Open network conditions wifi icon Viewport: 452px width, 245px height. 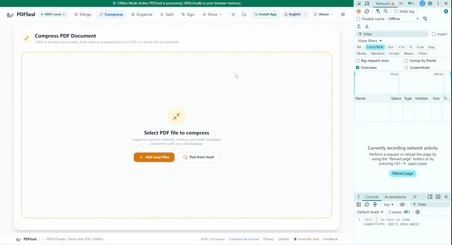click(x=425, y=19)
